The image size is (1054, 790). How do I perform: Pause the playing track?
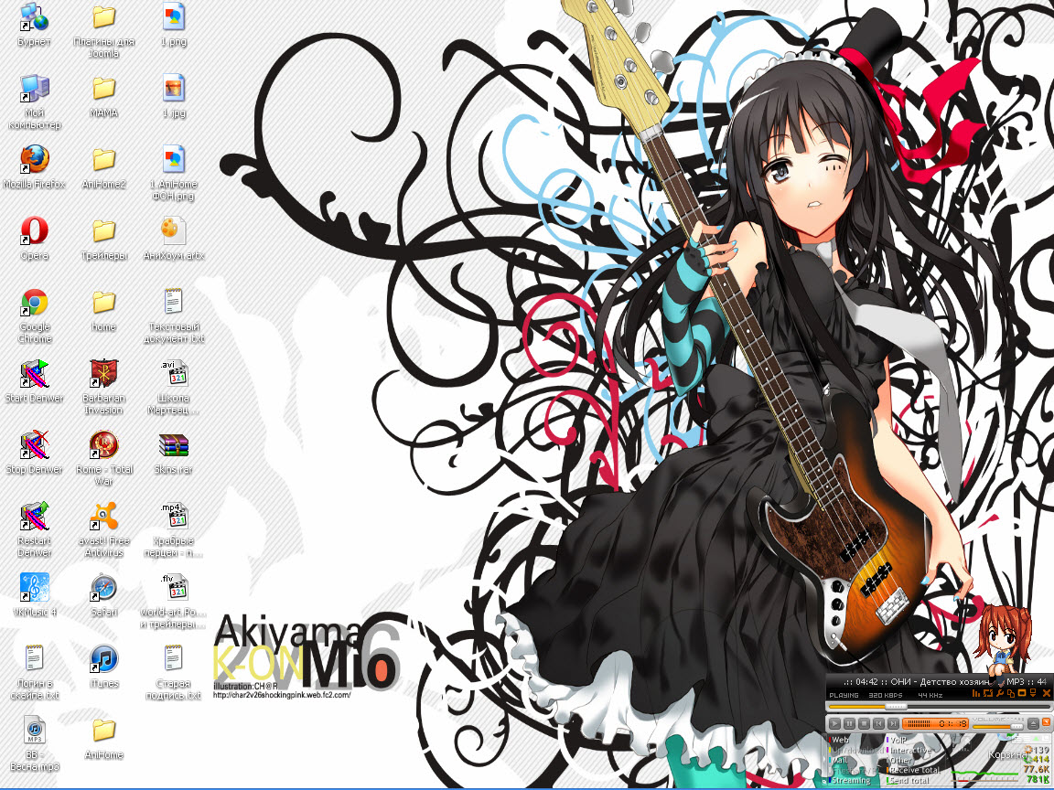[x=850, y=723]
